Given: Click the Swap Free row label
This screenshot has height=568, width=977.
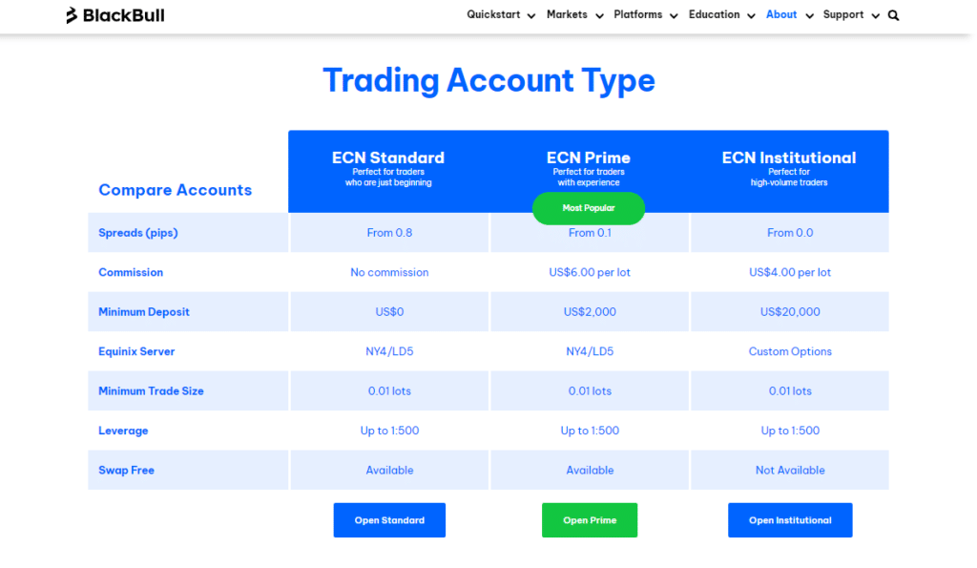Looking at the screenshot, I should 127,470.
